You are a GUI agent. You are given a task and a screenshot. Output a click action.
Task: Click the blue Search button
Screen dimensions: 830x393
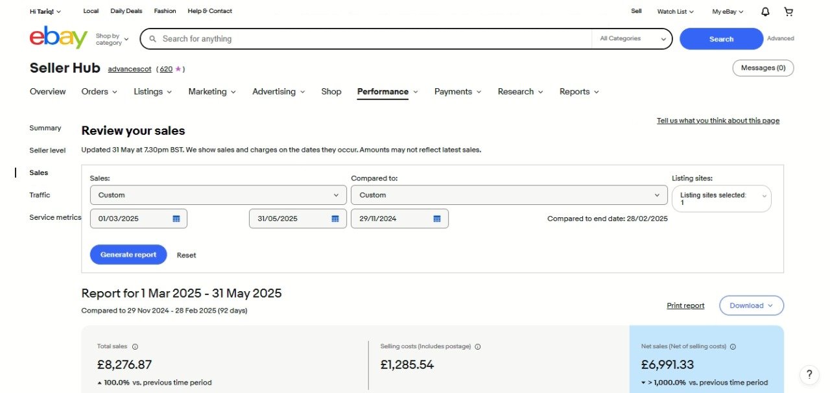pyautogui.click(x=721, y=39)
